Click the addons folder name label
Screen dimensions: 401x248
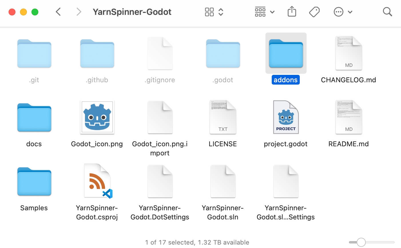pos(285,80)
